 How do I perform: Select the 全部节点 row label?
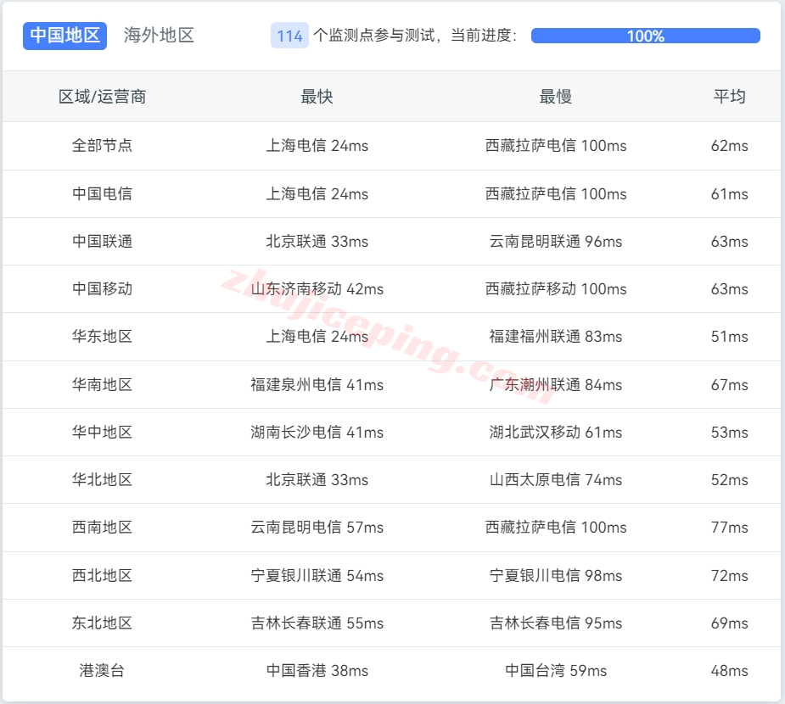pos(102,146)
